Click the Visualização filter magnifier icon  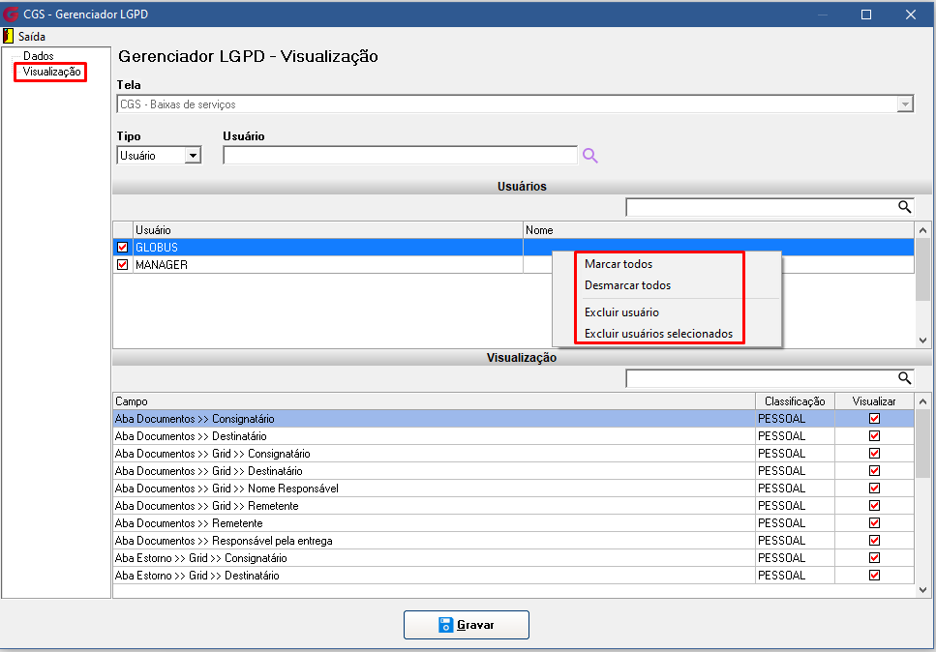[904, 378]
